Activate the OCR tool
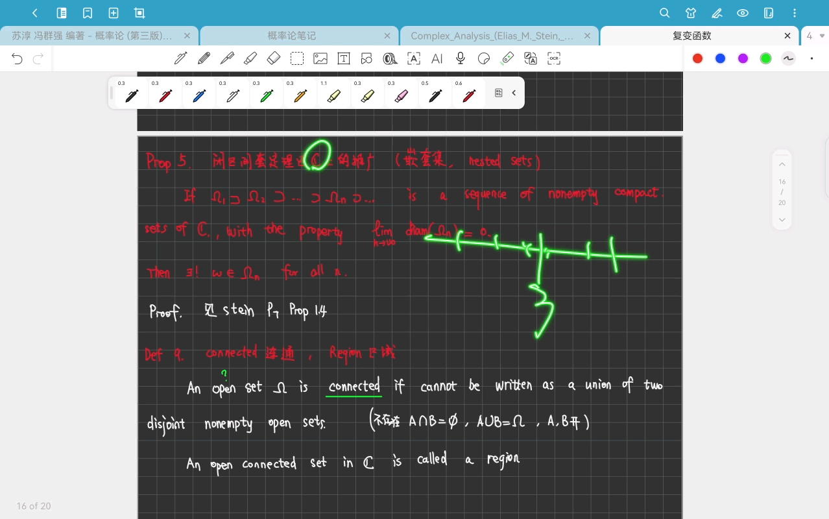Image resolution: width=829 pixels, height=519 pixels. pos(554,58)
